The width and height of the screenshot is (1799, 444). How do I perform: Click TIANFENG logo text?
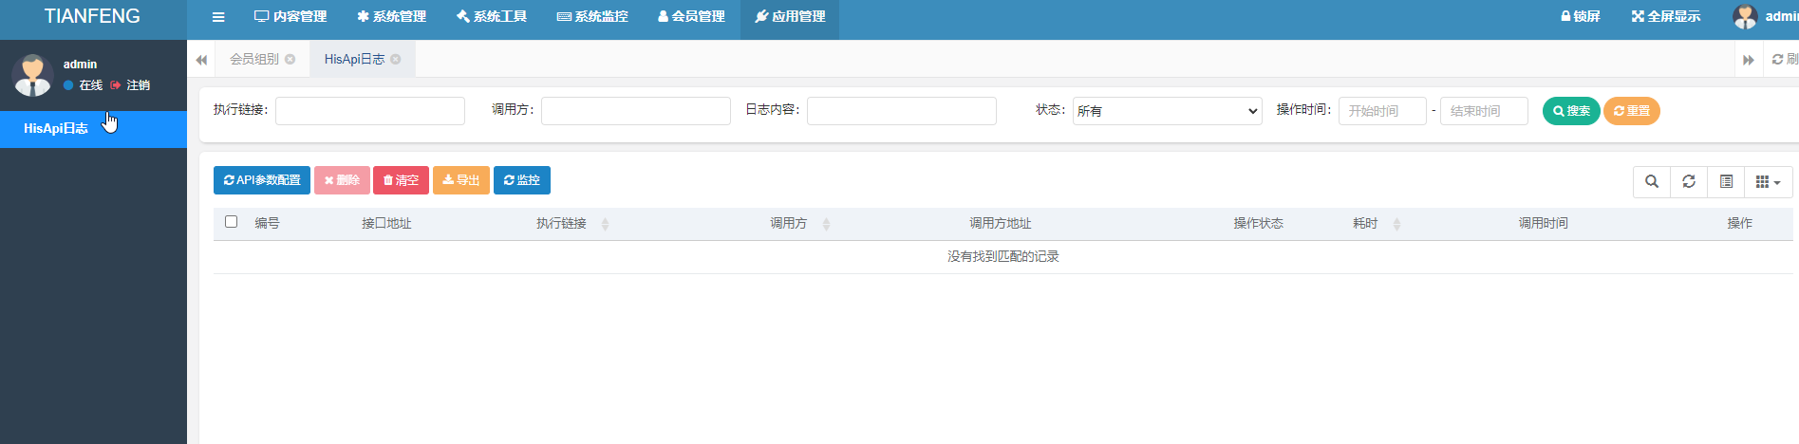[x=92, y=16]
